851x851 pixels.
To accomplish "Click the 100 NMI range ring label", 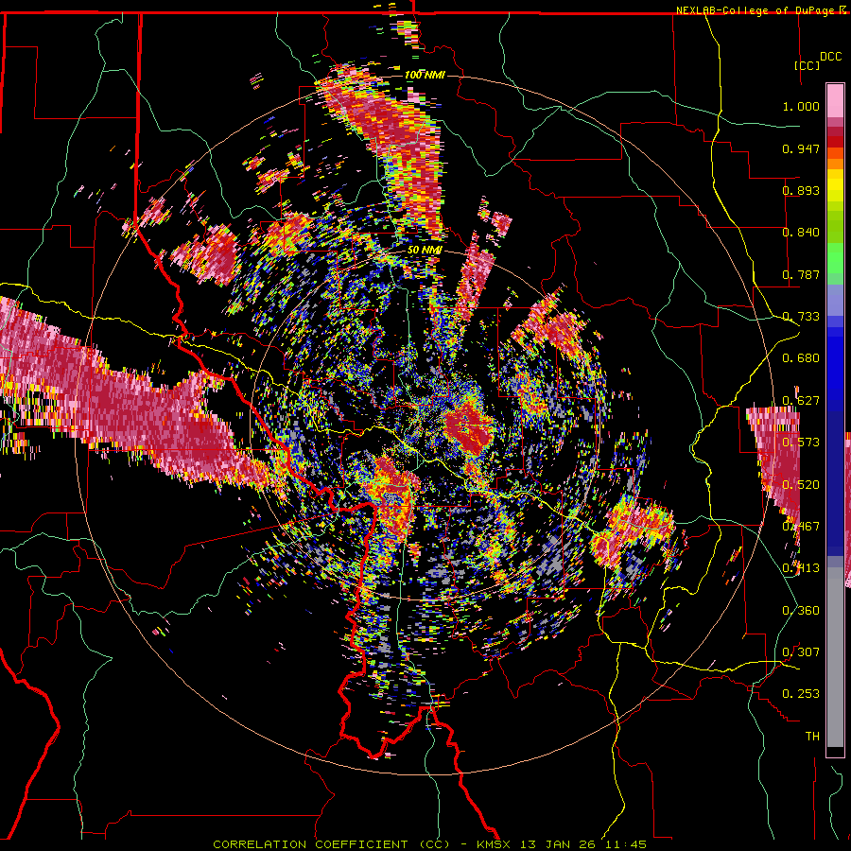I will point(425,75).
